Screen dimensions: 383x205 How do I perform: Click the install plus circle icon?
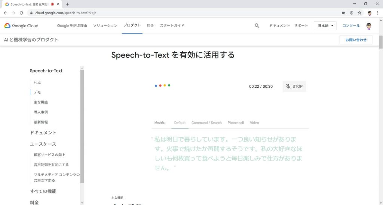tap(352, 13)
